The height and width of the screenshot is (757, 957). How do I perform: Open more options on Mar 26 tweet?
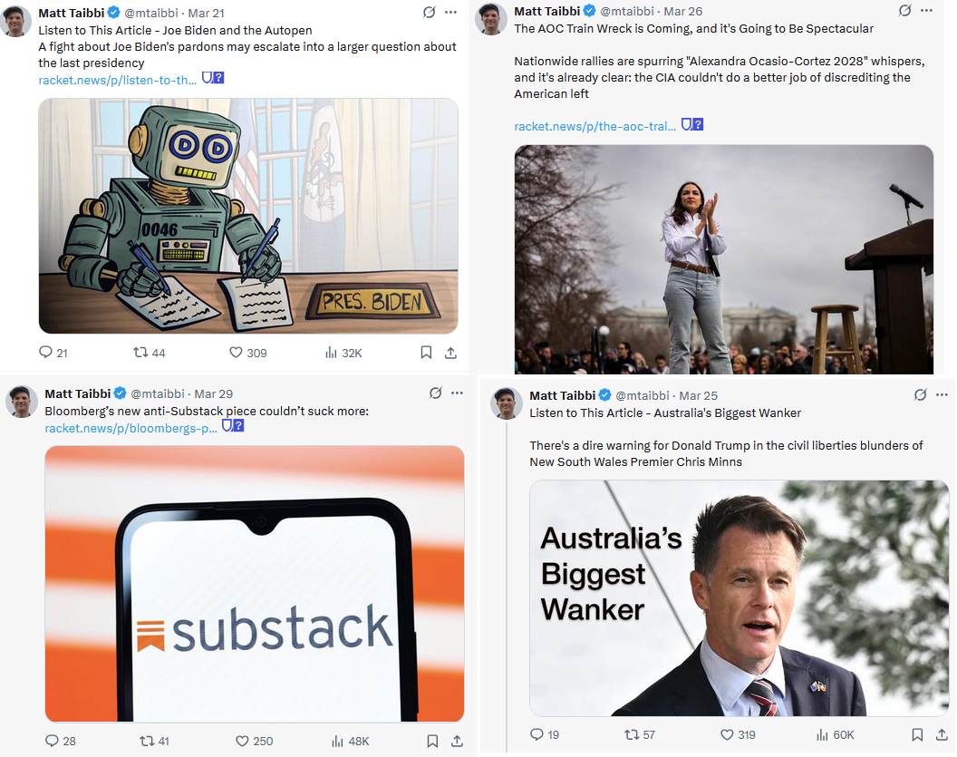[x=926, y=10]
